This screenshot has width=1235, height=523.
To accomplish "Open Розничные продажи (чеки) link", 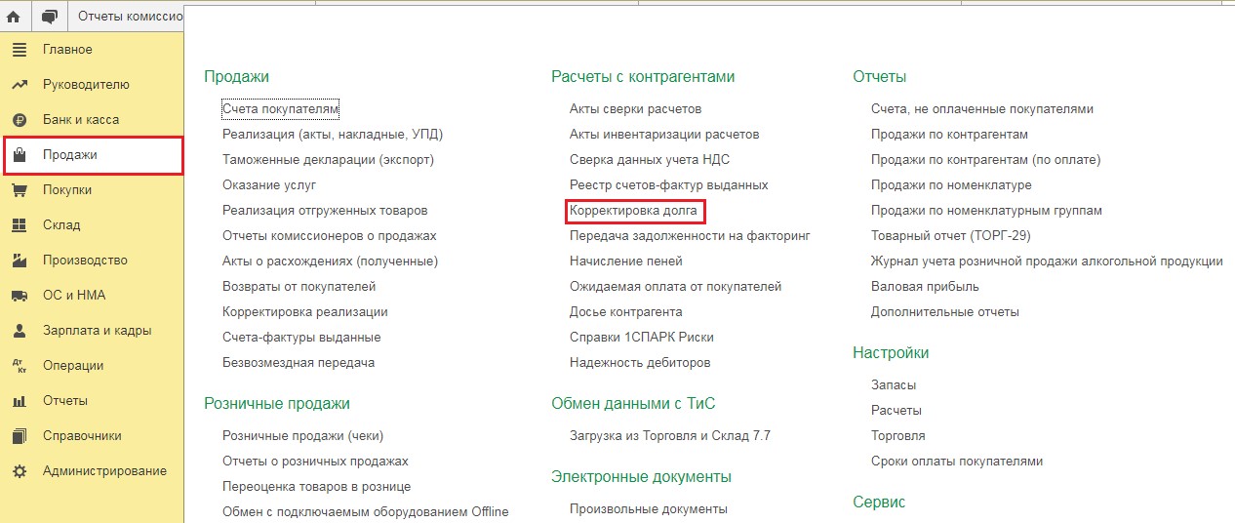I will point(303,436).
